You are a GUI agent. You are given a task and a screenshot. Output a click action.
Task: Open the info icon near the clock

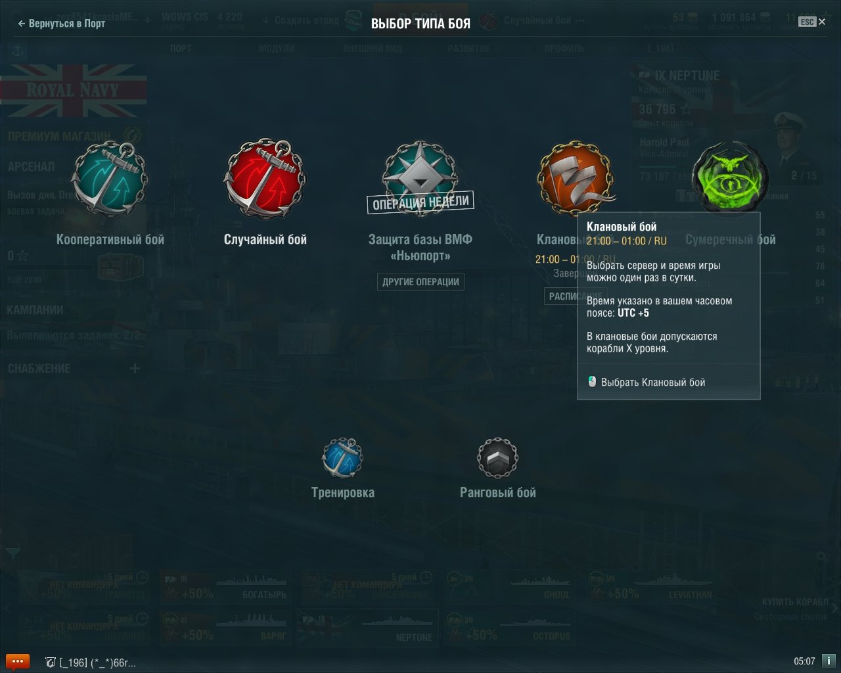point(830,661)
